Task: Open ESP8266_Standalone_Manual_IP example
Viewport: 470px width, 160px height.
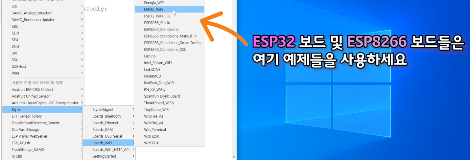Action: pos(169,36)
